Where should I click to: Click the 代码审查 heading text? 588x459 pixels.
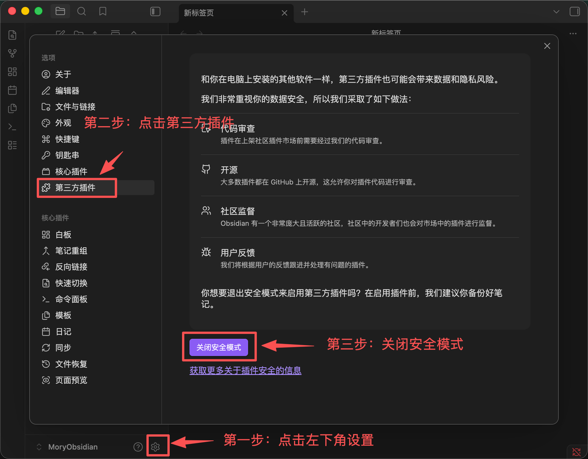(237, 129)
